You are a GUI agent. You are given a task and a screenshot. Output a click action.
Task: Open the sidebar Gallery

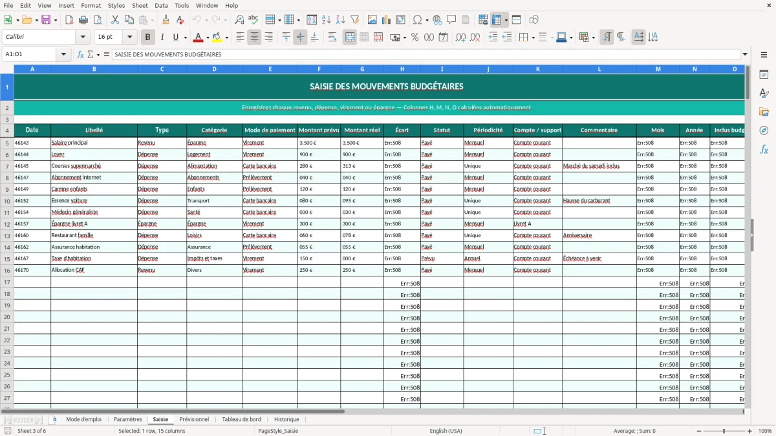[764, 112]
